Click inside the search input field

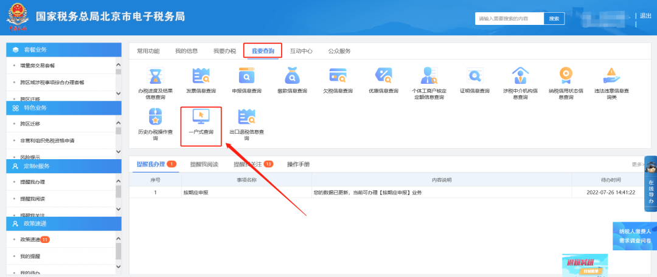[x=509, y=19]
